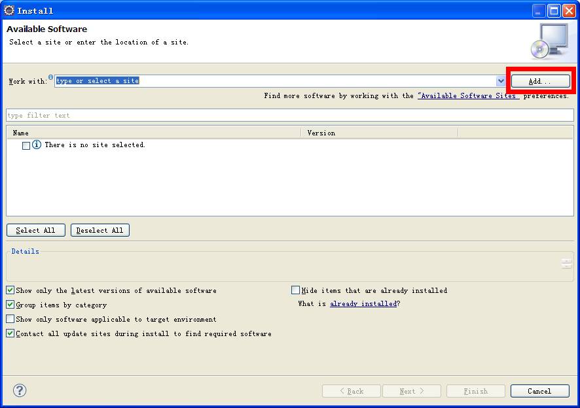
Task: Expand the 'Work with' site dropdown arrow
Action: 501,81
